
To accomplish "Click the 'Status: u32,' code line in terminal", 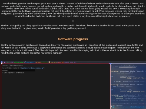I will click(x=126, y=90).
